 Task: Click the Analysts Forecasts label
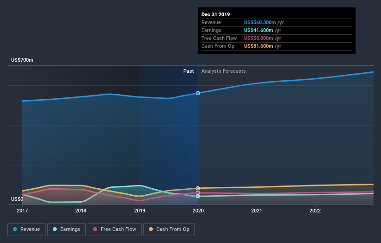click(224, 71)
